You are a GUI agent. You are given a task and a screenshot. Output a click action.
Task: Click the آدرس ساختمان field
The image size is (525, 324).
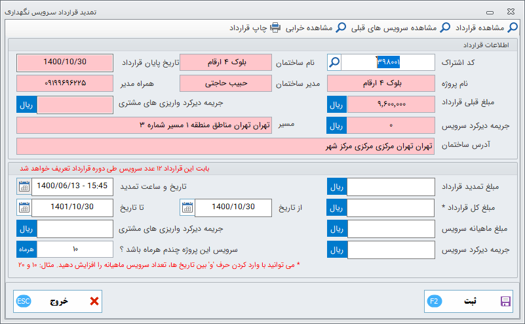click(225, 146)
